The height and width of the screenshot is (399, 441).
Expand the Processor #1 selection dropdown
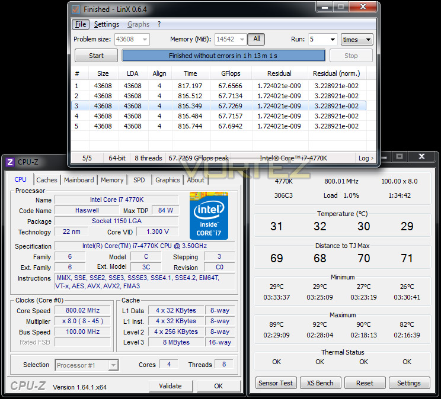[x=113, y=365]
